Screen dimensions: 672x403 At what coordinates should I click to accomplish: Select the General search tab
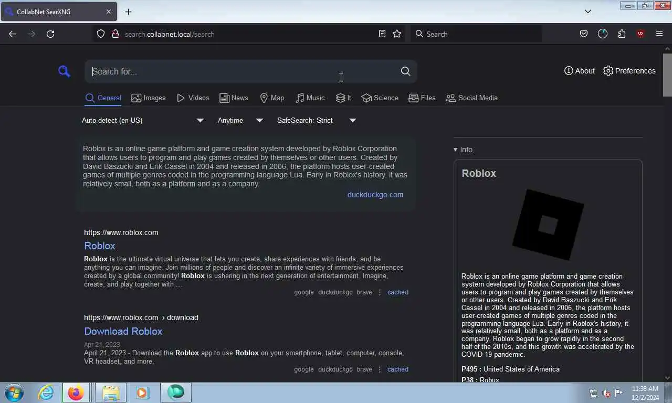[103, 98]
